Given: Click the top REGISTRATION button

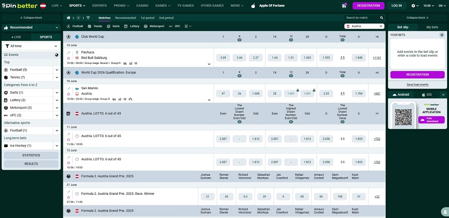Looking at the screenshot, I should pos(368,6).
